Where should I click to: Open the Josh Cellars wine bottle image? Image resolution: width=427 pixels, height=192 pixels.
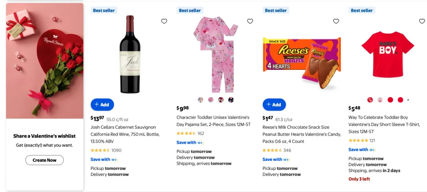130,54
